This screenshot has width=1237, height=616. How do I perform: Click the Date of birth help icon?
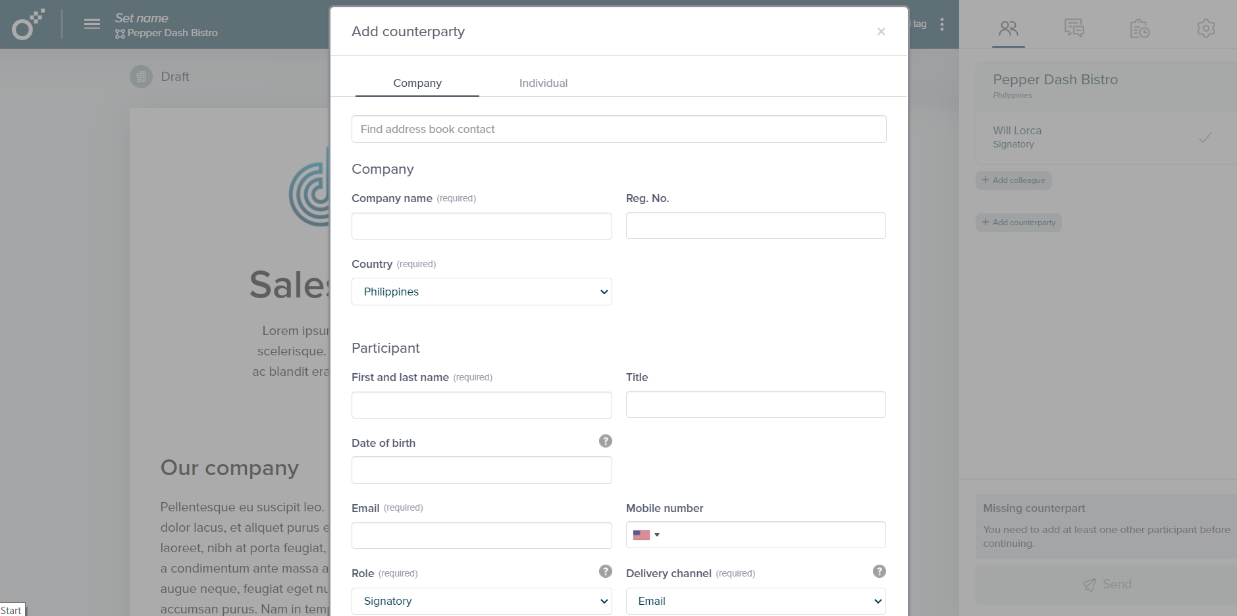click(x=605, y=441)
